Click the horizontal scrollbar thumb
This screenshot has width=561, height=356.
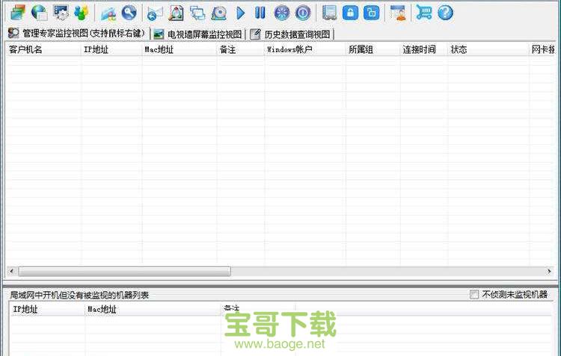(x=124, y=272)
